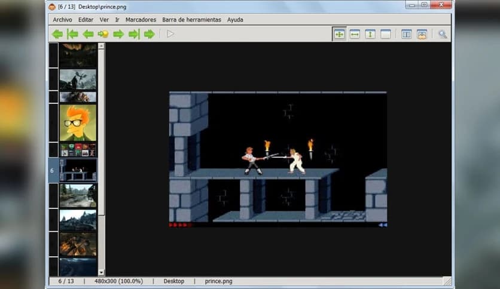The image size is (500, 289).
Task: Click the page number '6' label in the sidebar
Action: 52,171
